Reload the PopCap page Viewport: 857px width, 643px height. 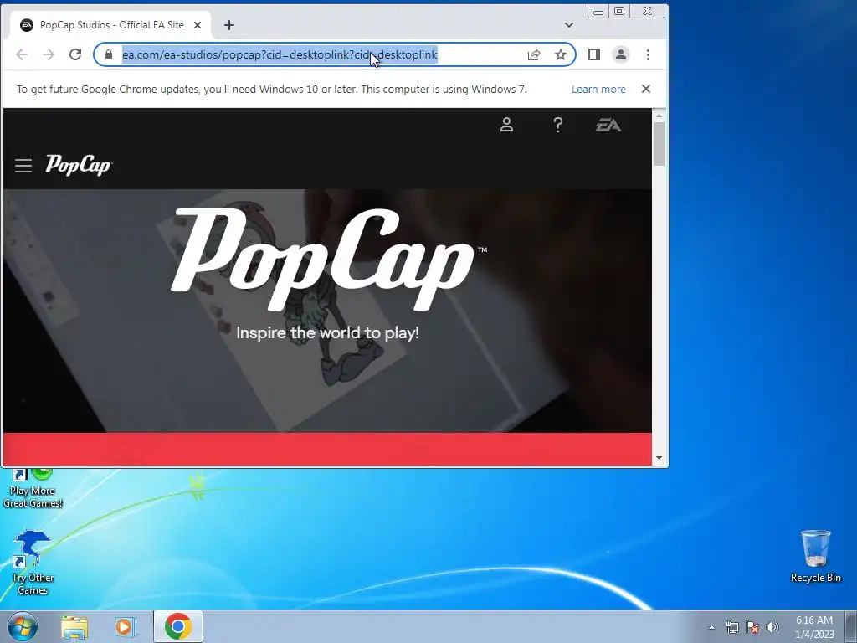pyautogui.click(x=75, y=54)
